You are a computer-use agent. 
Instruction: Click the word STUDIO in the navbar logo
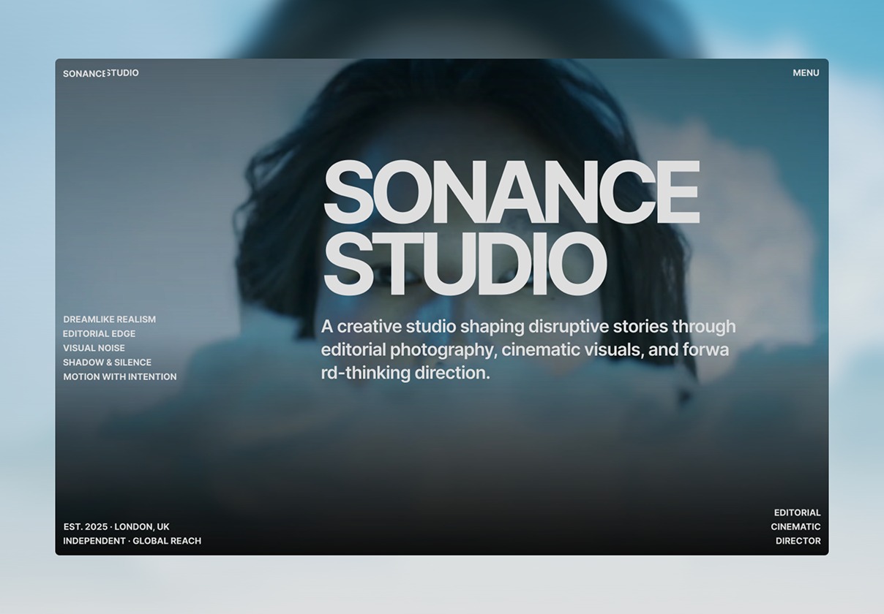point(123,72)
